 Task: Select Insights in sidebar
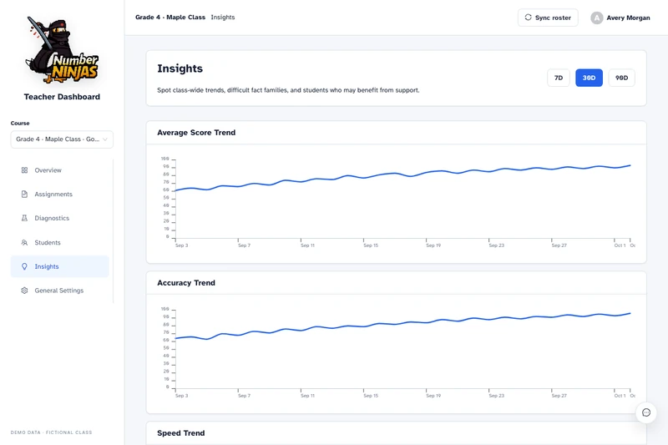click(x=59, y=266)
